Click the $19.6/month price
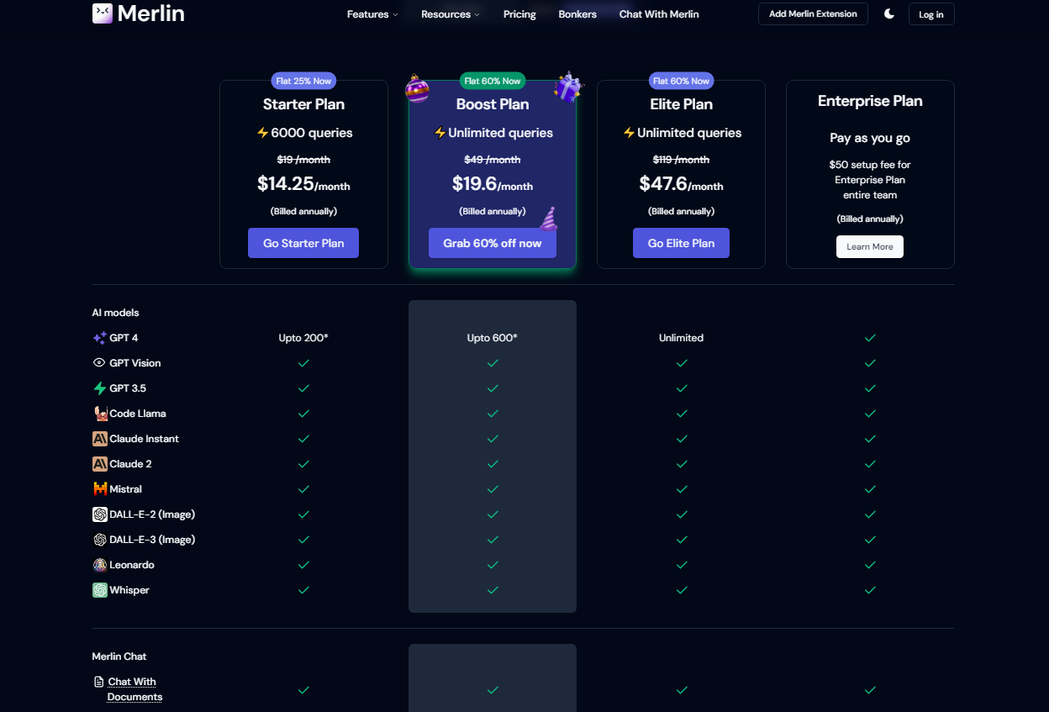The image size is (1049, 712). point(493,184)
